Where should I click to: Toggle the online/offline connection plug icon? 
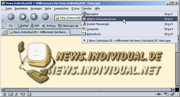pos(158,94)
